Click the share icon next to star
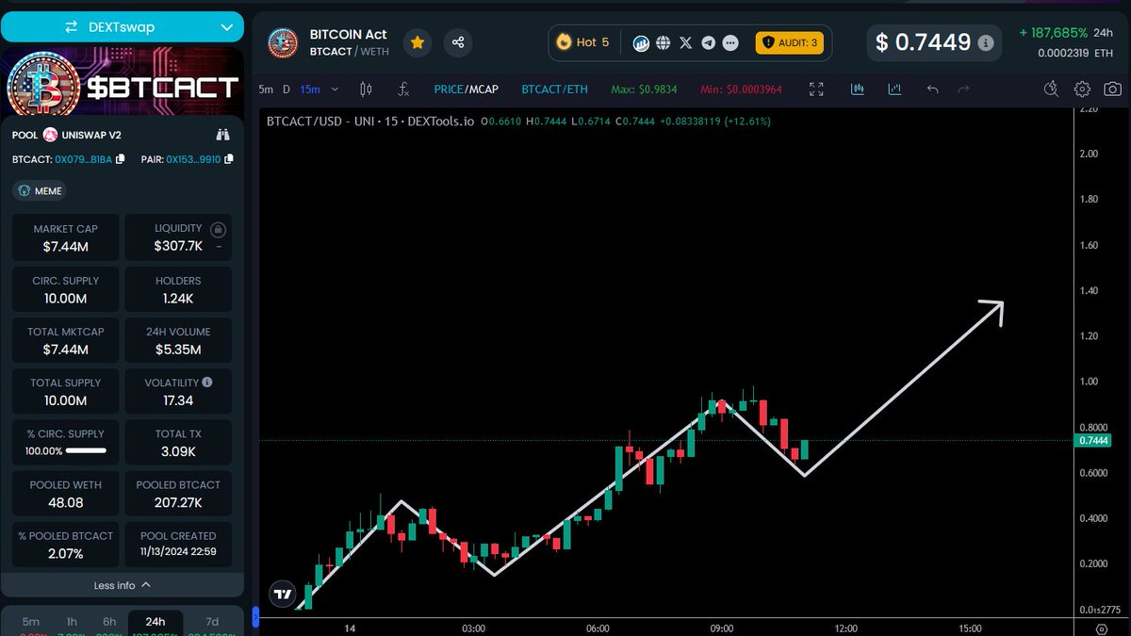 [458, 42]
